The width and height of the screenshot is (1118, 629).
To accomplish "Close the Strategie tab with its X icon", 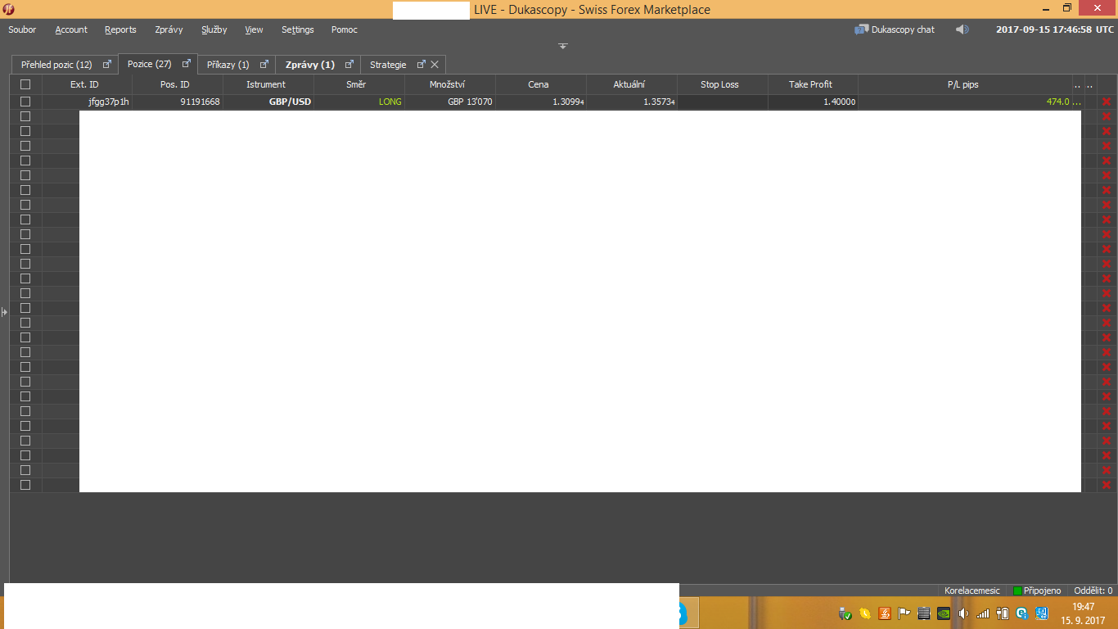I will pyautogui.click(x=435, y=64).
